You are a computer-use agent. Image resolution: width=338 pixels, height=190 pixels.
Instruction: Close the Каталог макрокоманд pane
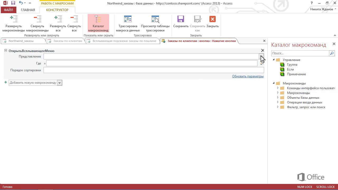pos(334,44)
